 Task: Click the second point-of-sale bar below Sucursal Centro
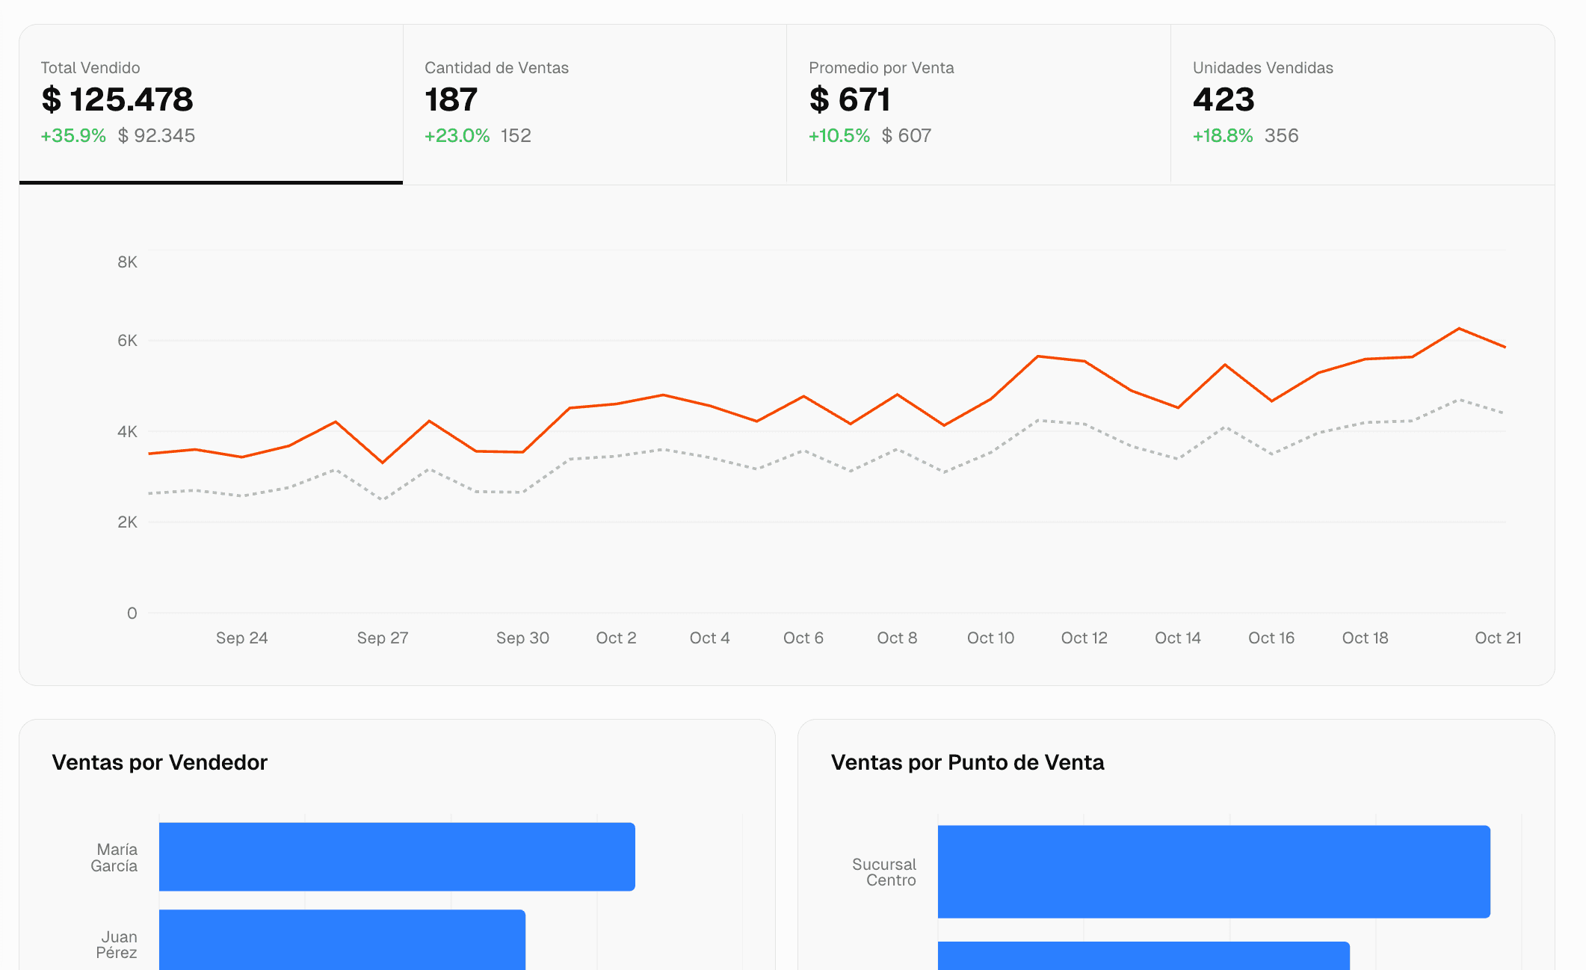[1143, 956]
